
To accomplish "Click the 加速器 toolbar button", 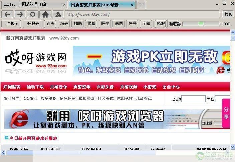I will (x=174, y=24).
